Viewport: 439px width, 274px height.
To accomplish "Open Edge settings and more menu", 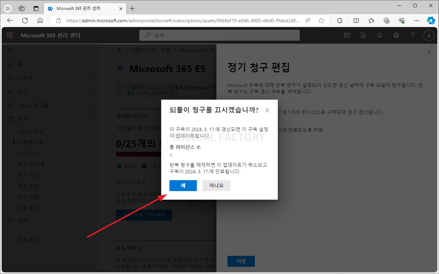I will click(x=417, y=21).
